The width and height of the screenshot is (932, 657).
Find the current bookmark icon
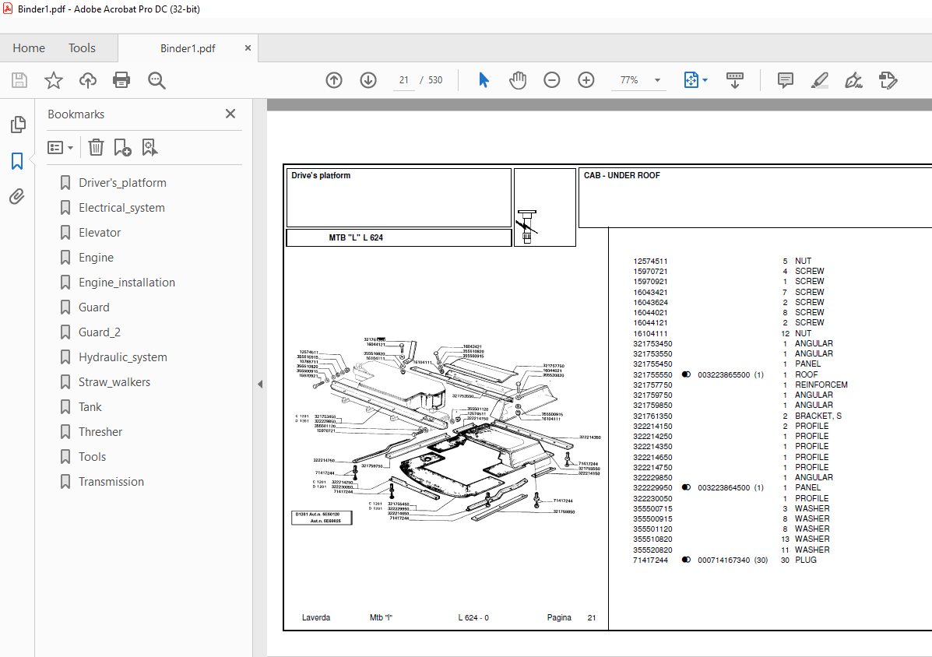(149, 147)
